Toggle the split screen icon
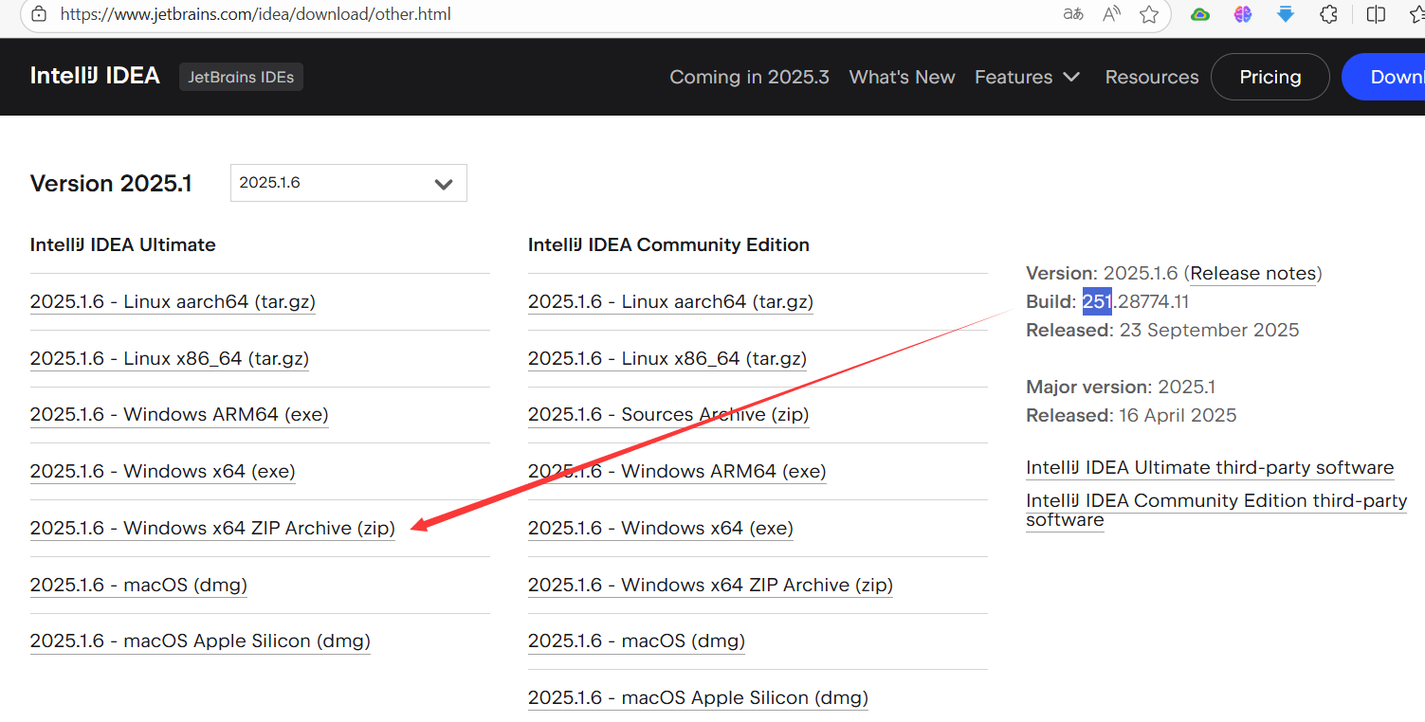Screen dimensions: 1425x722 1376,14
